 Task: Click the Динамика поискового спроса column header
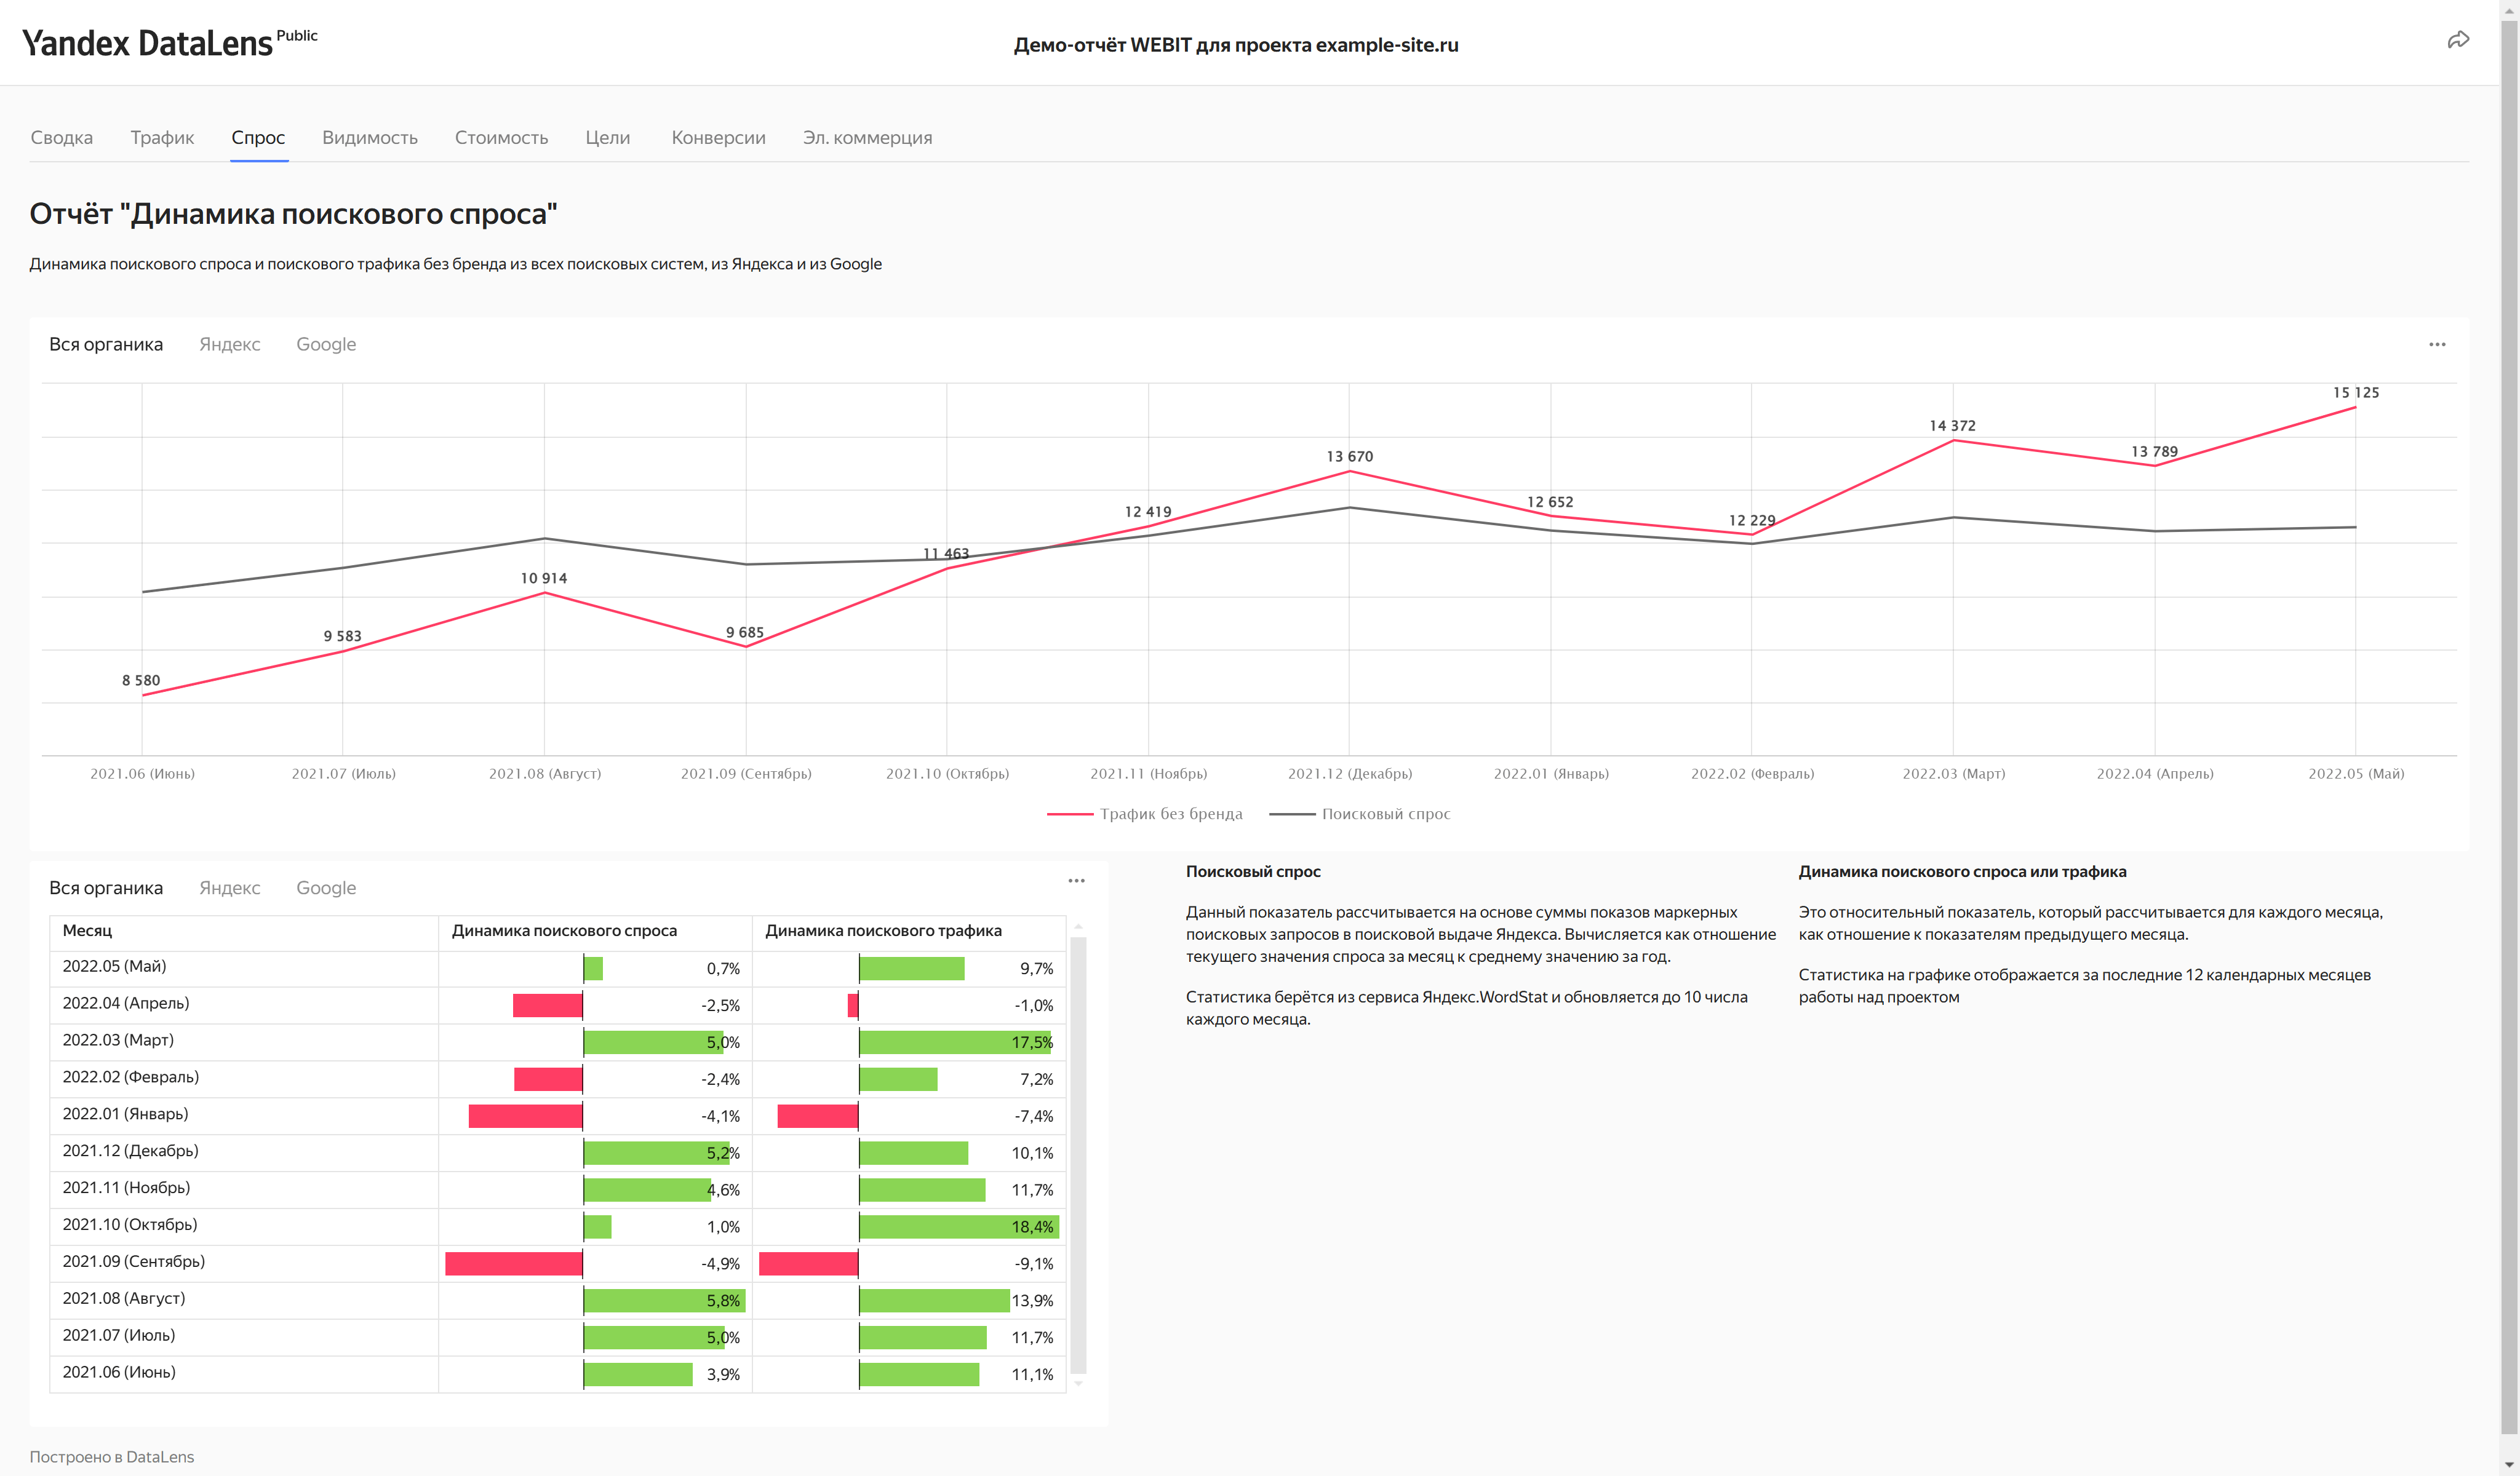[564, 931]
